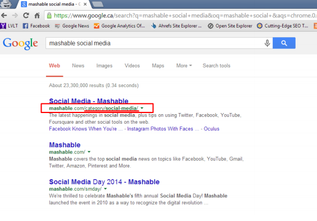Open a new browser tab
The width and height of the screenshot is (317, 221).
[97, 4]
